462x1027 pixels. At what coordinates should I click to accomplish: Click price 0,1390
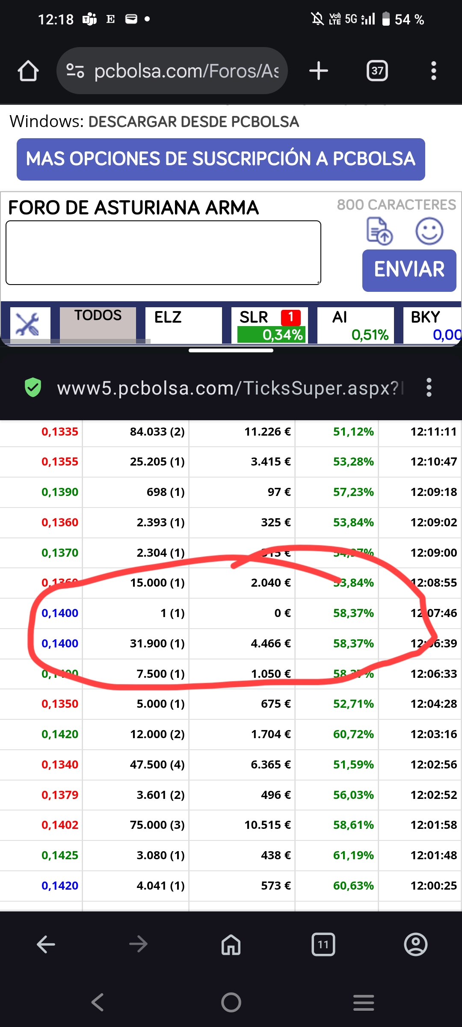[x=60, y=492]
